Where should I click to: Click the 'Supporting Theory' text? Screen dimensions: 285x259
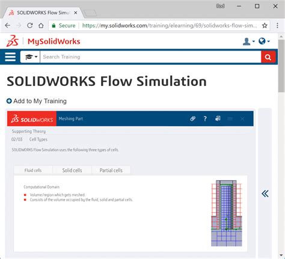pos(29,132)
